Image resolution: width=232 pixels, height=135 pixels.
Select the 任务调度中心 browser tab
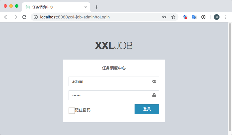pos(56,7)
